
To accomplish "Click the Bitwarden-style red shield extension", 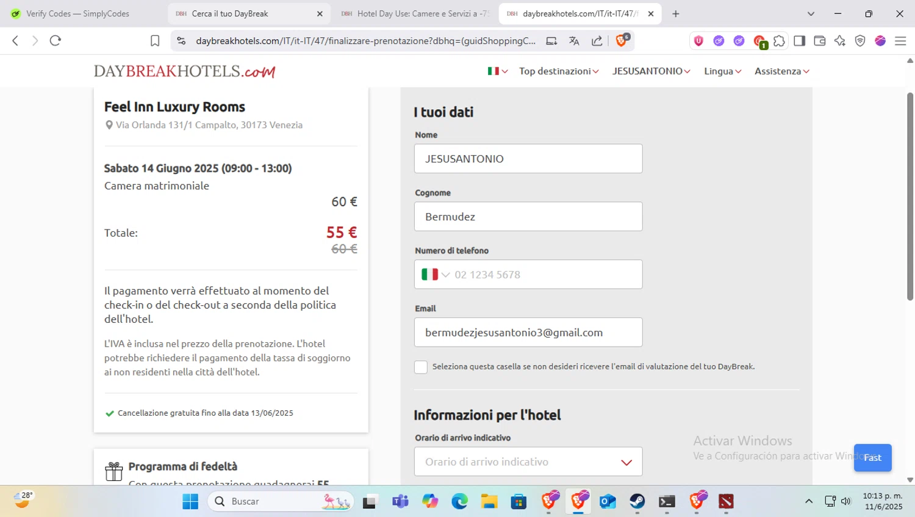I will [x=699, y=41].
